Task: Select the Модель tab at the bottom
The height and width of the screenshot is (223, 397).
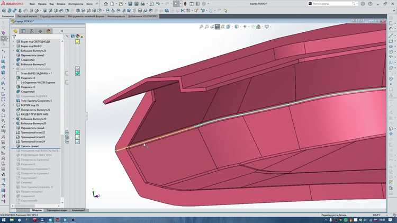Action: pos(37,210)
